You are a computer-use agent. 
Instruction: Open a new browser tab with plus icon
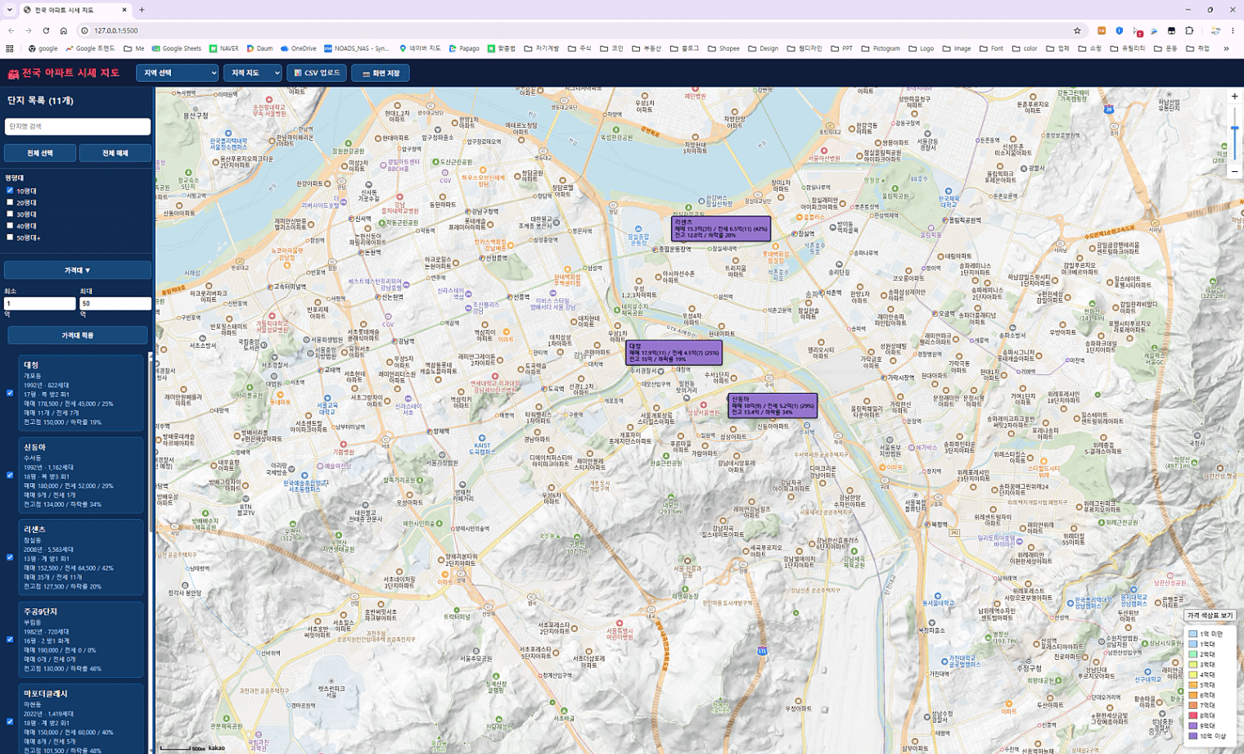[142, 10]
